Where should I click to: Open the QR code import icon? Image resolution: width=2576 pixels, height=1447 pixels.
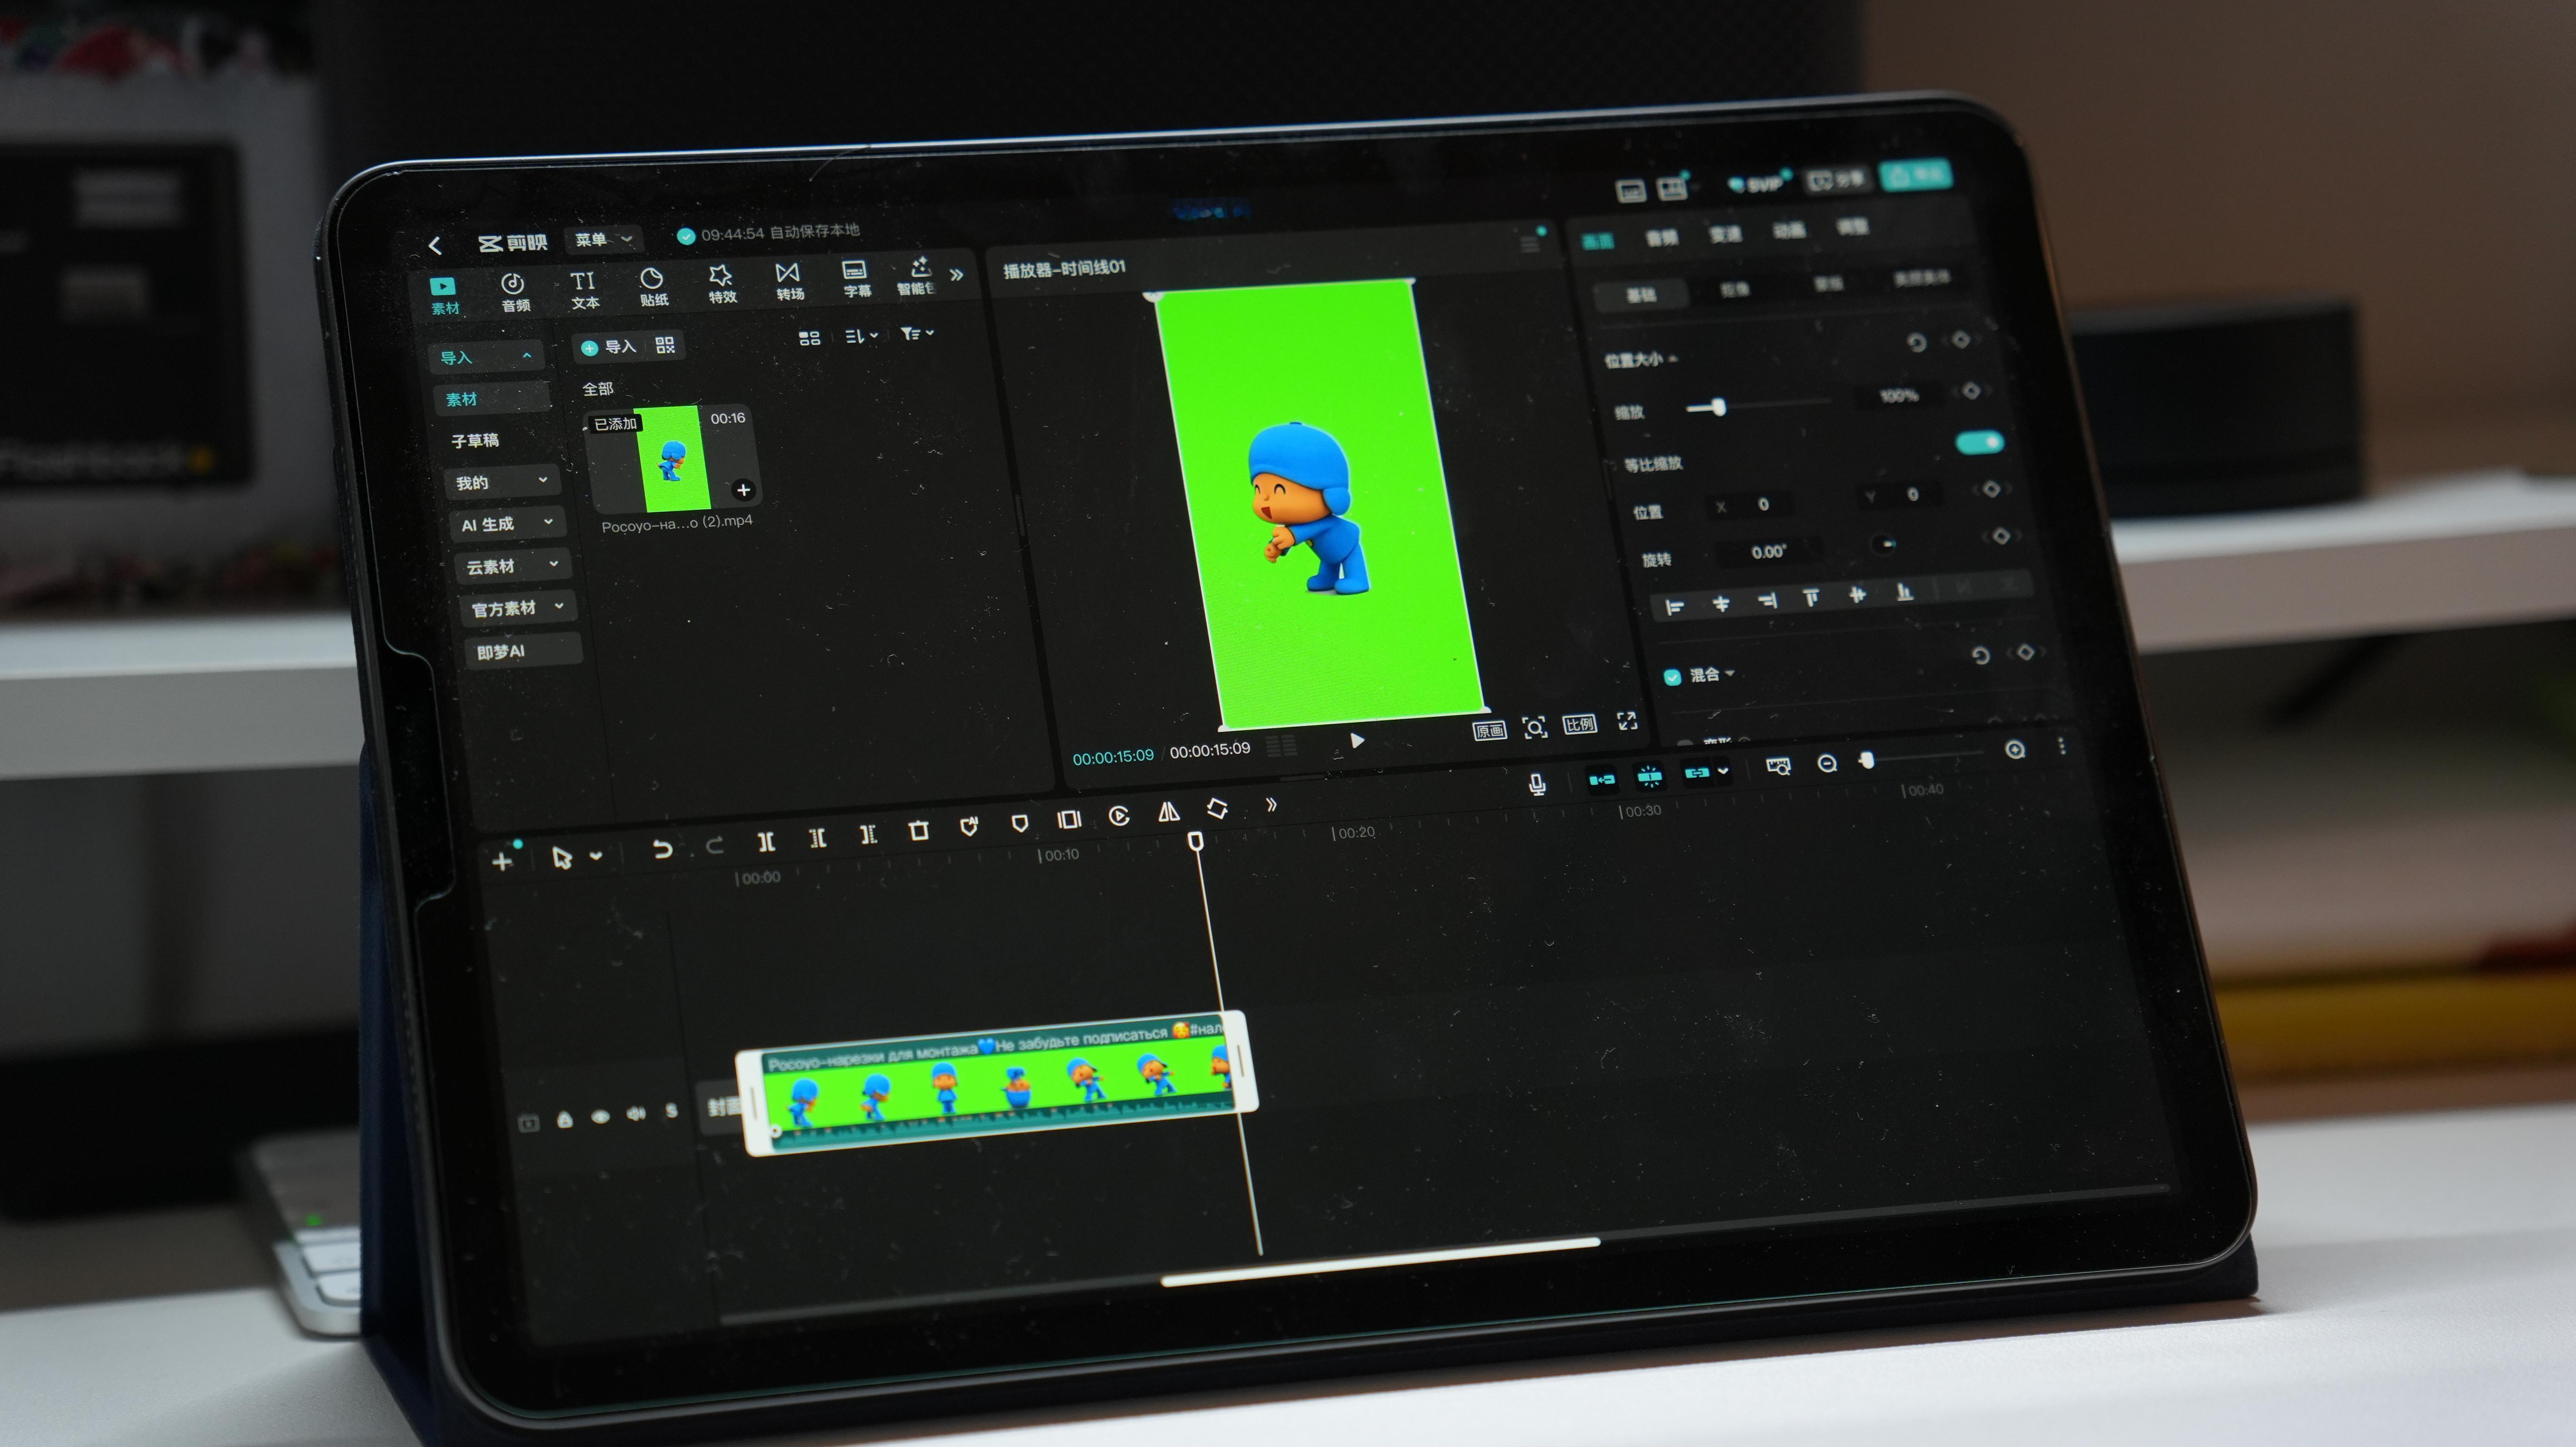pos(665,345)
